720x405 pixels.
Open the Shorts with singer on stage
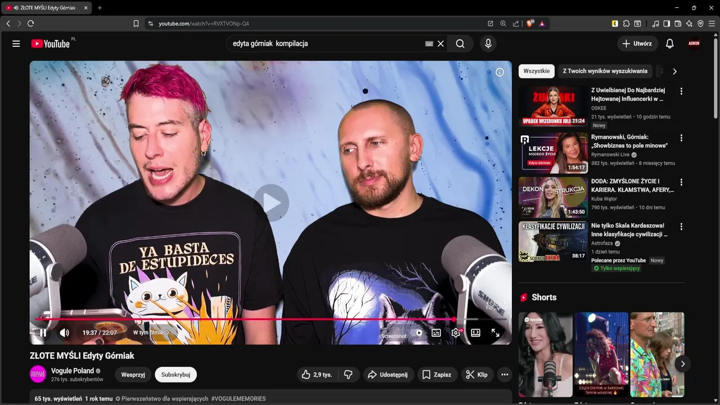tap(601, 354)
